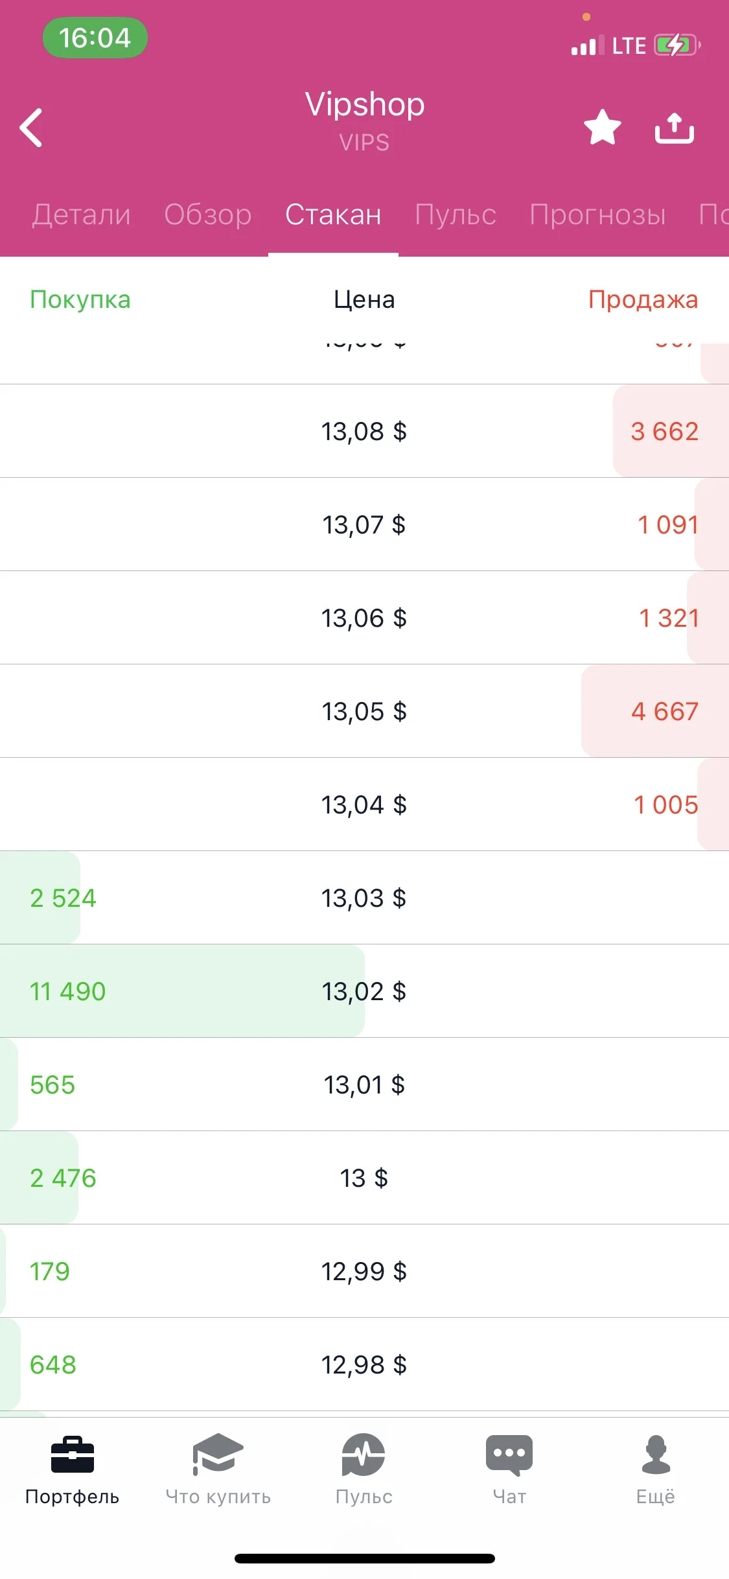Toggle the favorite star for Vipshop
Viewport: 729px width, 1579px height.
pos(602,127)
